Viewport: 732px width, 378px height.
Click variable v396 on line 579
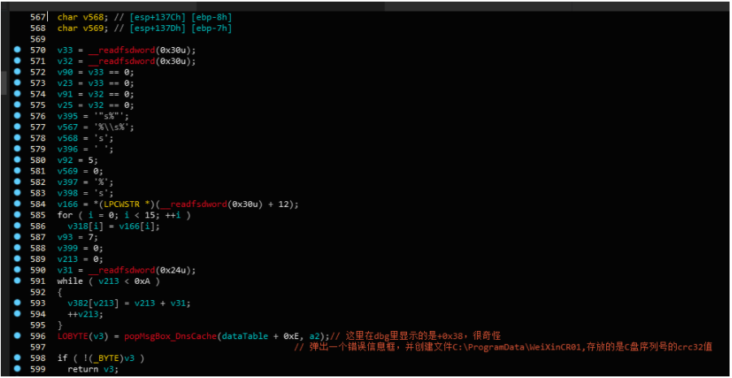click(67, 149)
